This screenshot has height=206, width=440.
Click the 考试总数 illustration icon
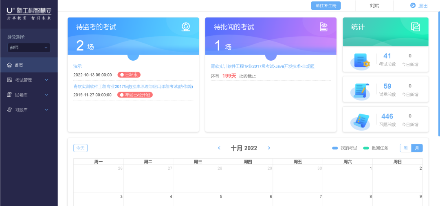[x=361, y=61]
